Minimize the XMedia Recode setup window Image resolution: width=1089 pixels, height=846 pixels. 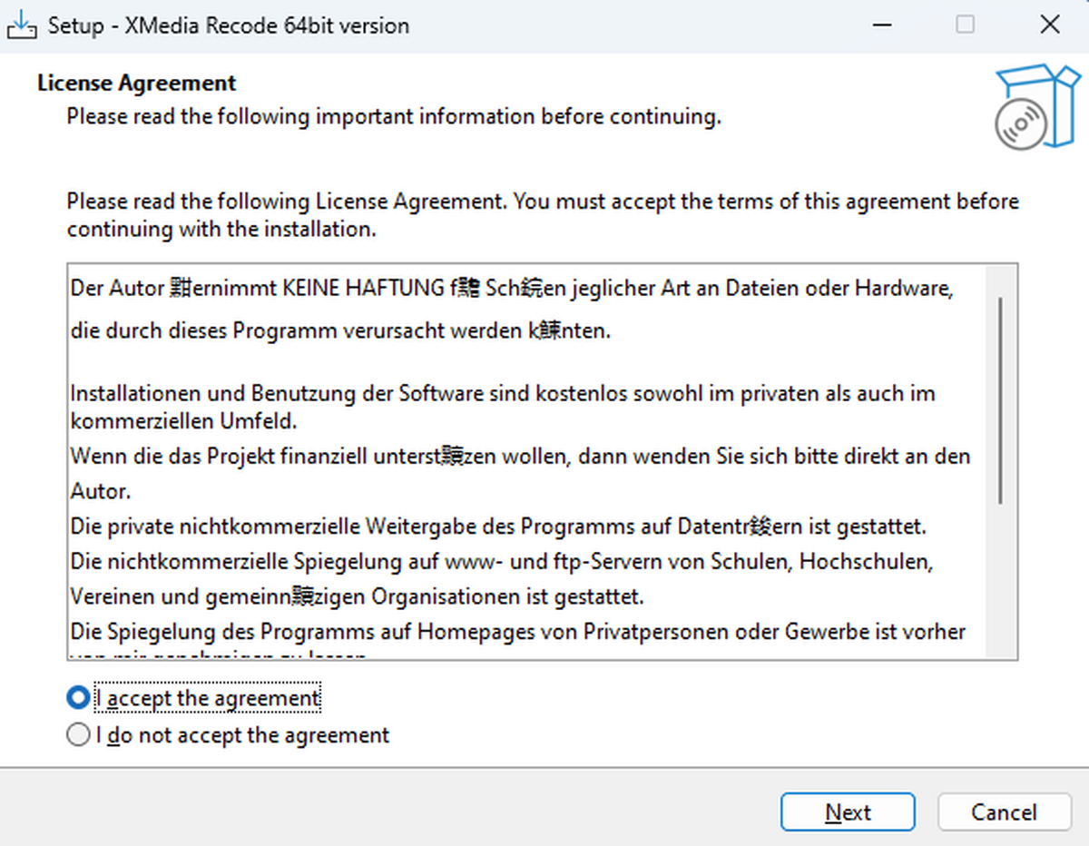(x=879, y=25)
